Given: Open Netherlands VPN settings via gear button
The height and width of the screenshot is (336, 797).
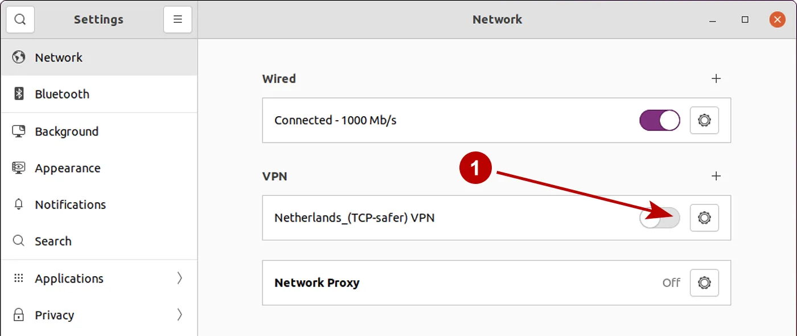Looking at the screenshot, I should (704, 218).
